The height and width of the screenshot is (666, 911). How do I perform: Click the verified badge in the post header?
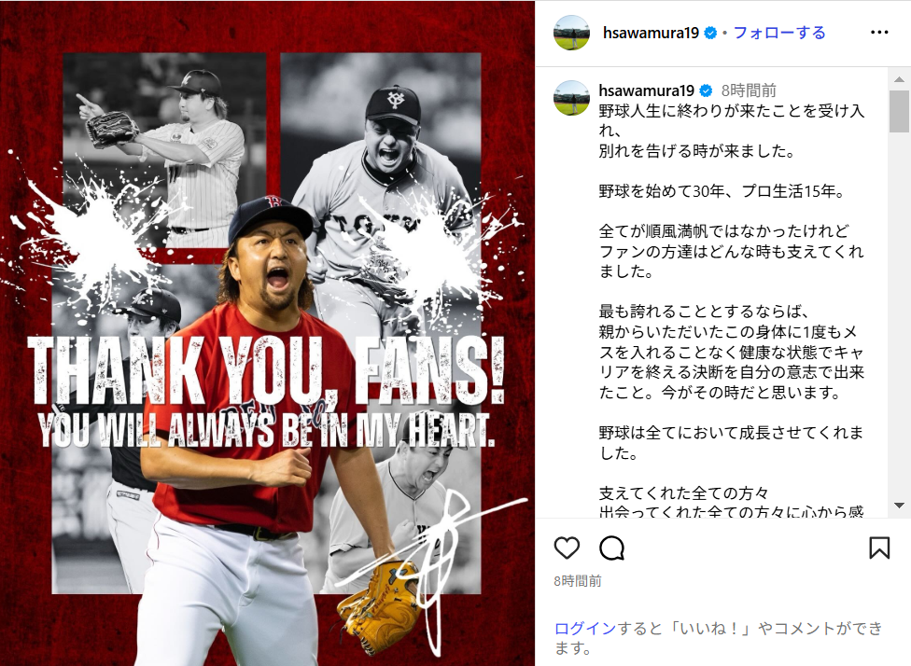click(x=710, y=33)
